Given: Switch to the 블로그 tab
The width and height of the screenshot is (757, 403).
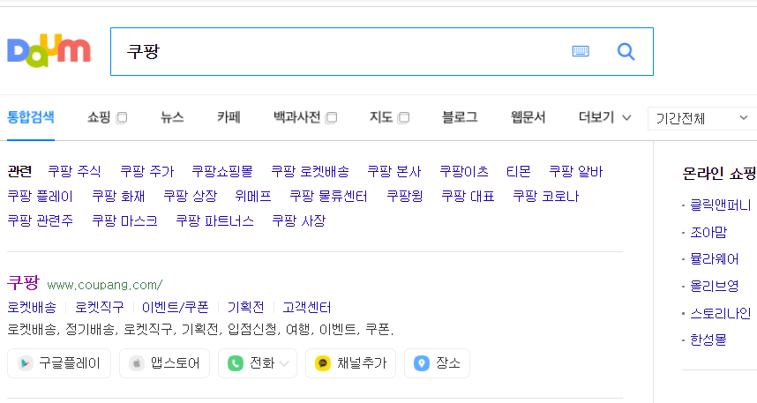Looking at the screenshot, I should [x=460, y=117].
